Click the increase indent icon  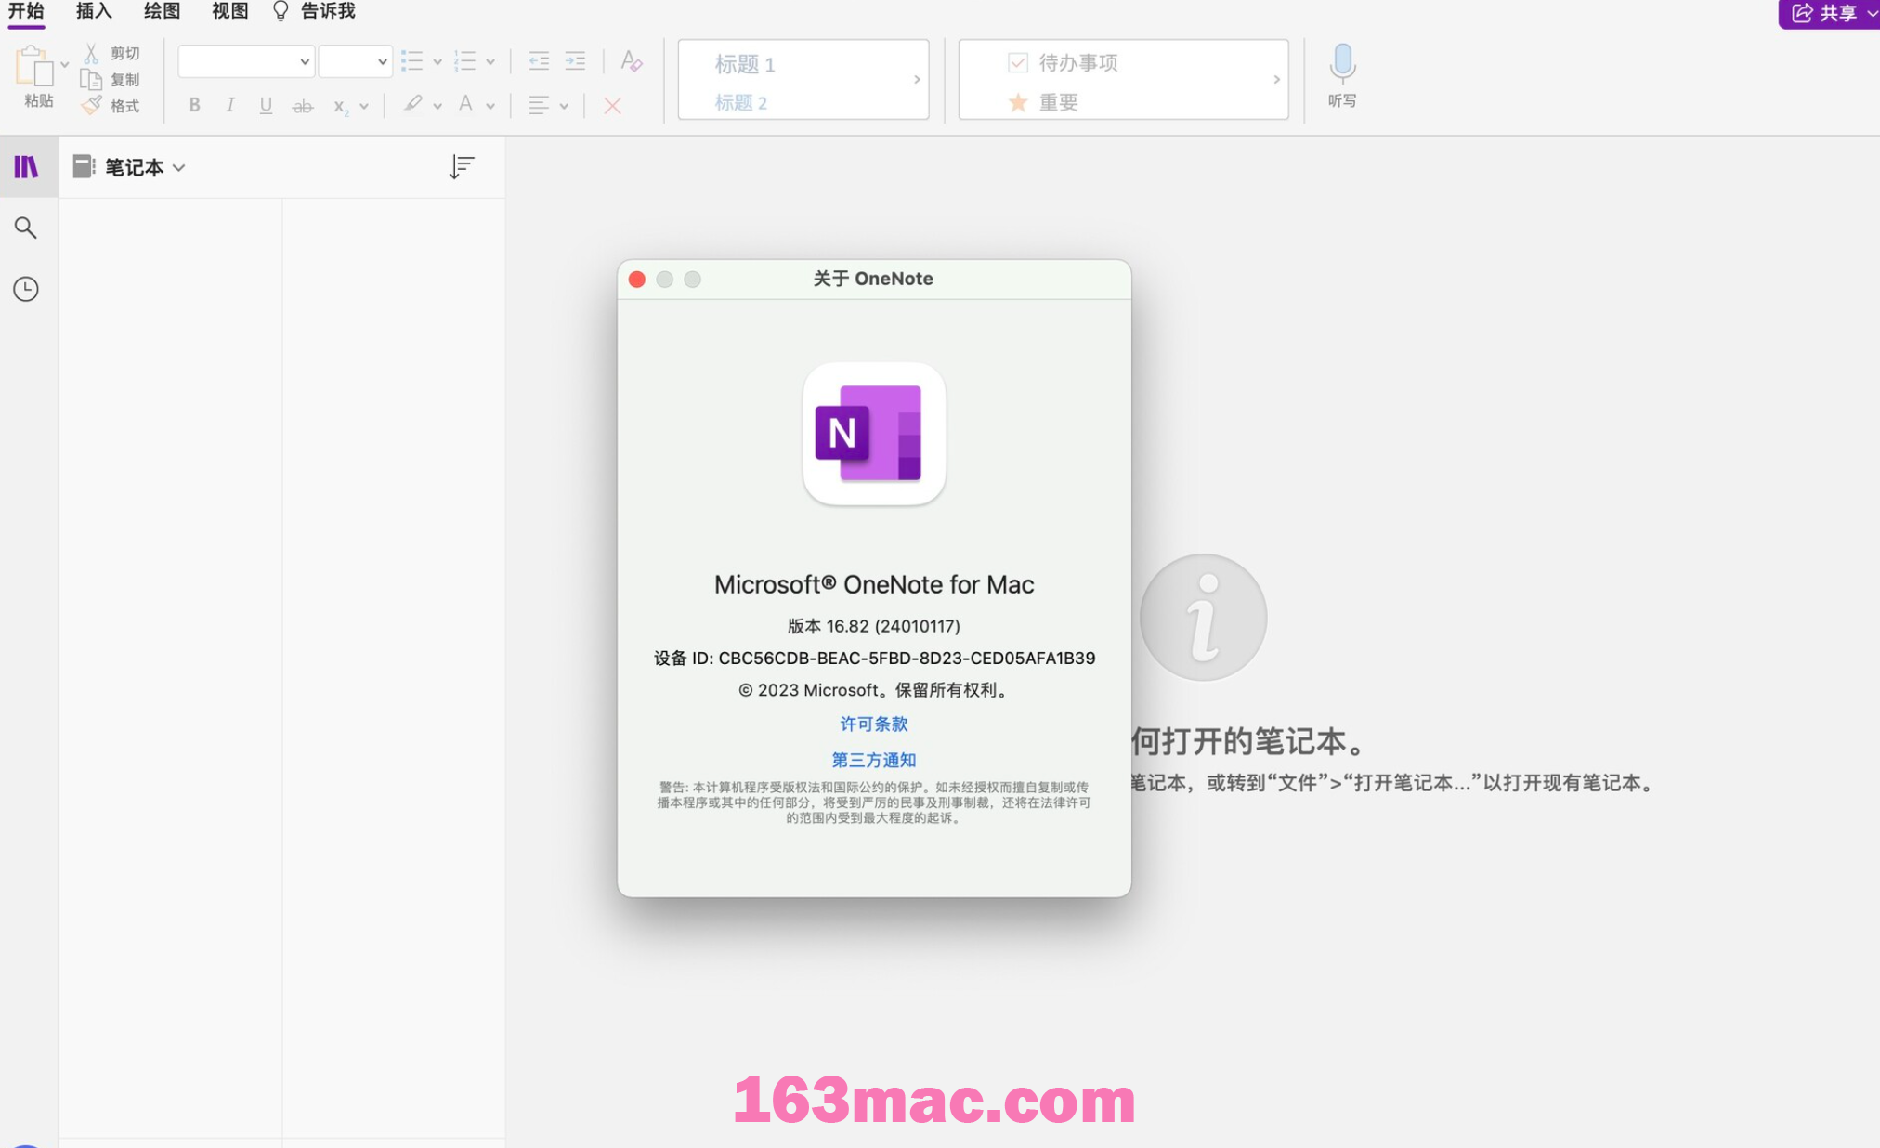pos(576,61)
